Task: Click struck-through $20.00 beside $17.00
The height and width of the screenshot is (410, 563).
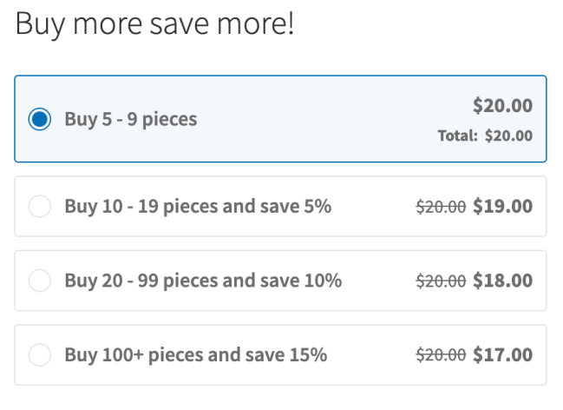Action: coord(441,354)
